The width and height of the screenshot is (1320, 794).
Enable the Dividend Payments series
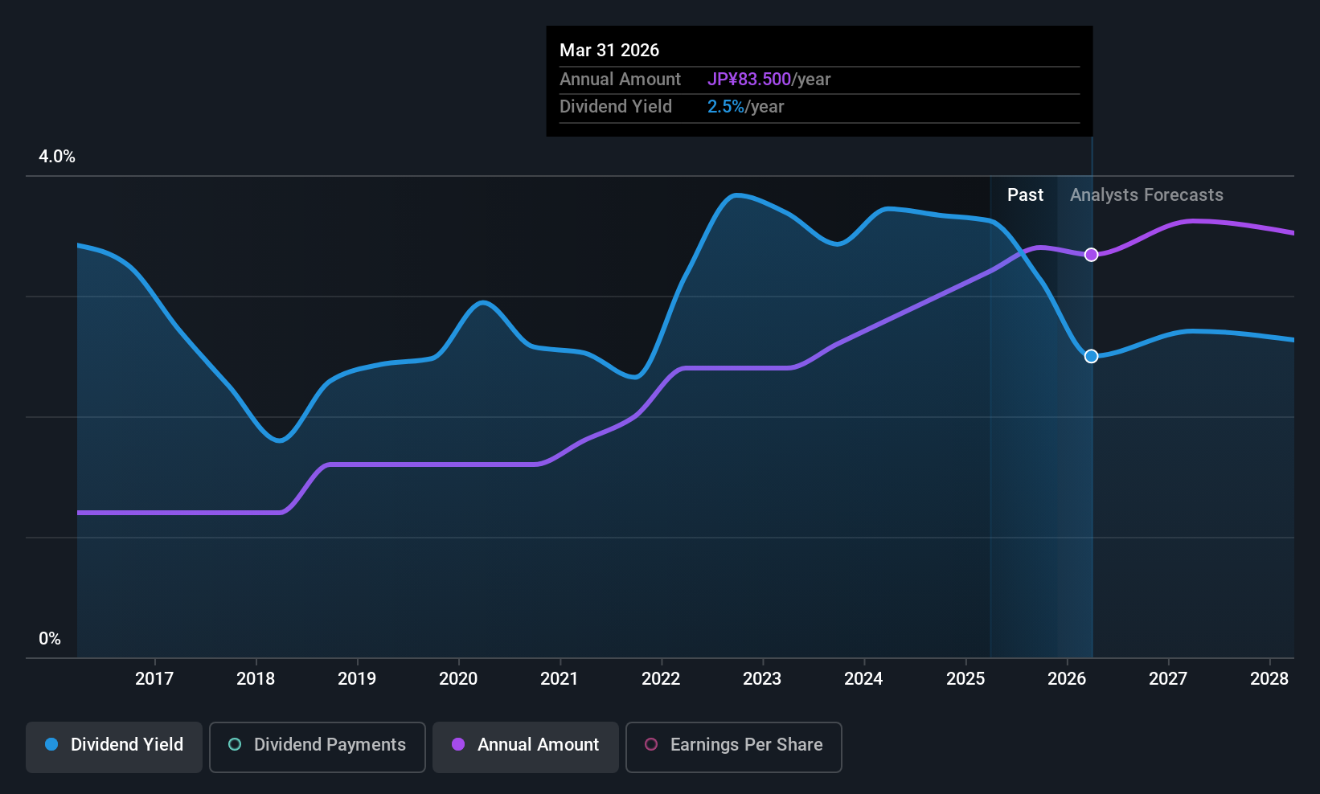pos(317,747)
